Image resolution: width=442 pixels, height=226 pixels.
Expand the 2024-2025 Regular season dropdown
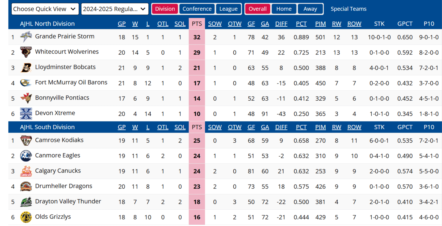[115, 9]
